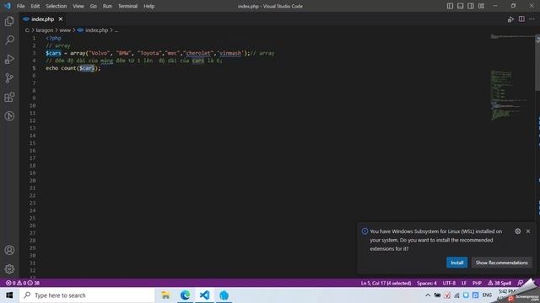Click ENG language indicator in tray

(487, 295)
